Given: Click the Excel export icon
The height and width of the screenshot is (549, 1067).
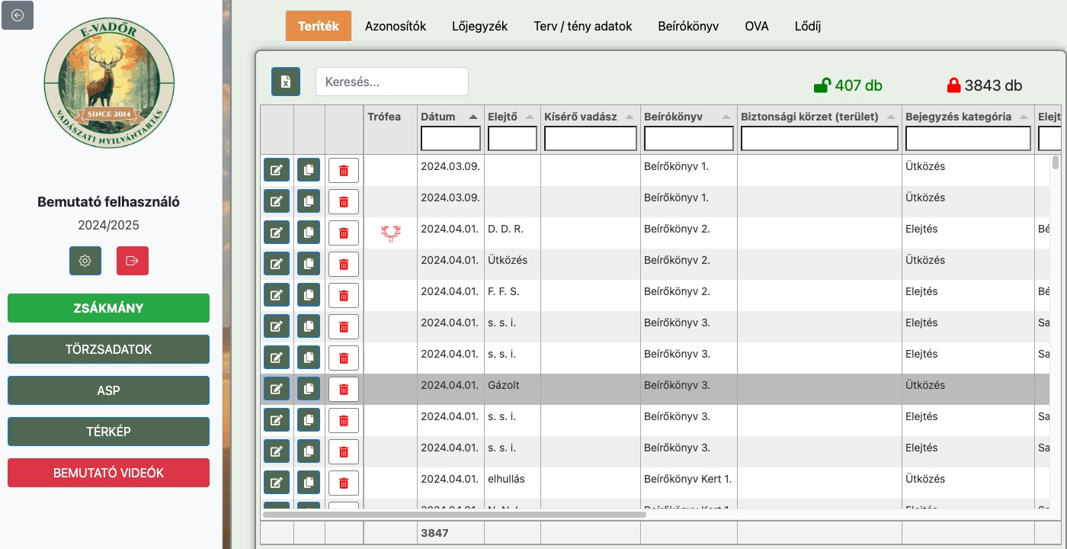Looking at the screenshot, I should coord(286,82).
